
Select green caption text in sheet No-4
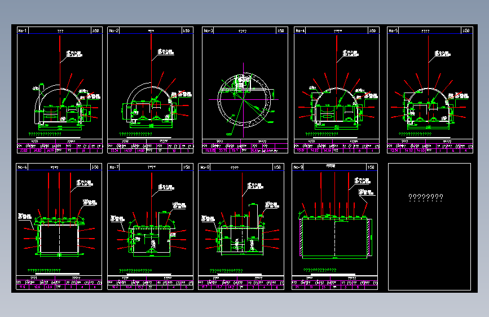tap(322, 134)
